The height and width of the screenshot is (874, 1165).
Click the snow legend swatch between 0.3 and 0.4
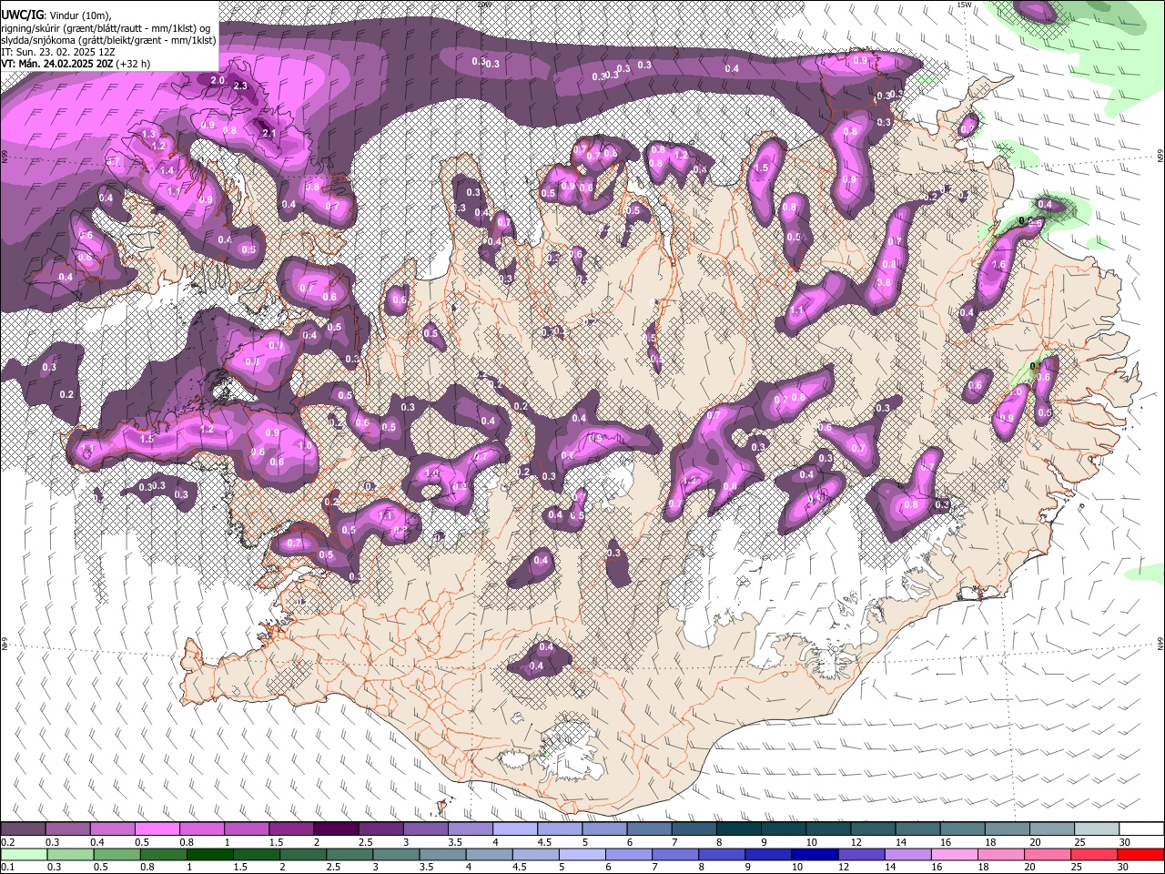[x=68, y=829]
